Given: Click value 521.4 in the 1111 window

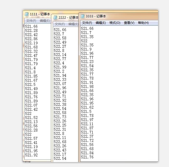Looking at the screenshot, I should (x=30, y=68).
